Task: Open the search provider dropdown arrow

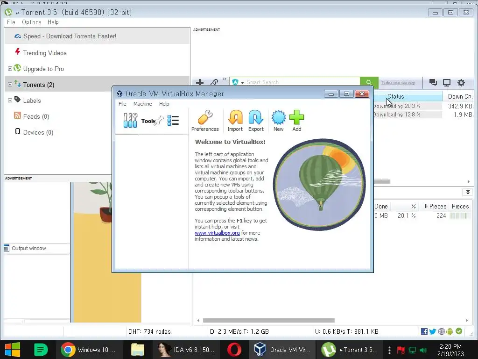Action: point(243,82)
